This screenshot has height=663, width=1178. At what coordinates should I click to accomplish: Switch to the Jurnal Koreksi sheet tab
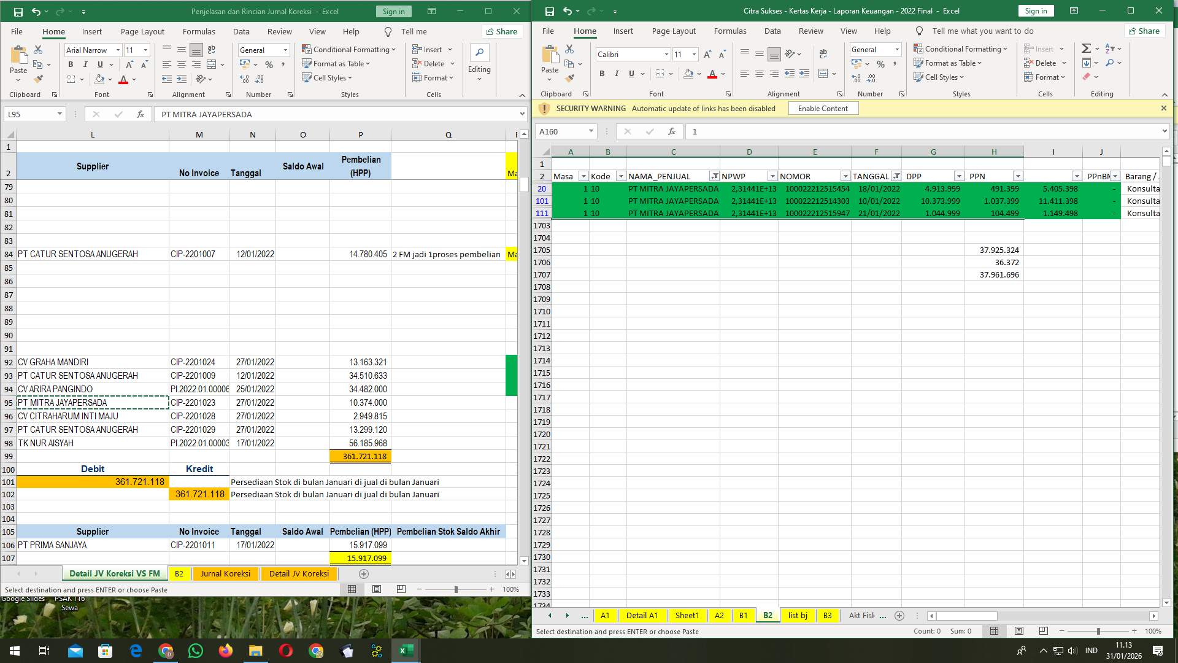click(225, 573)
